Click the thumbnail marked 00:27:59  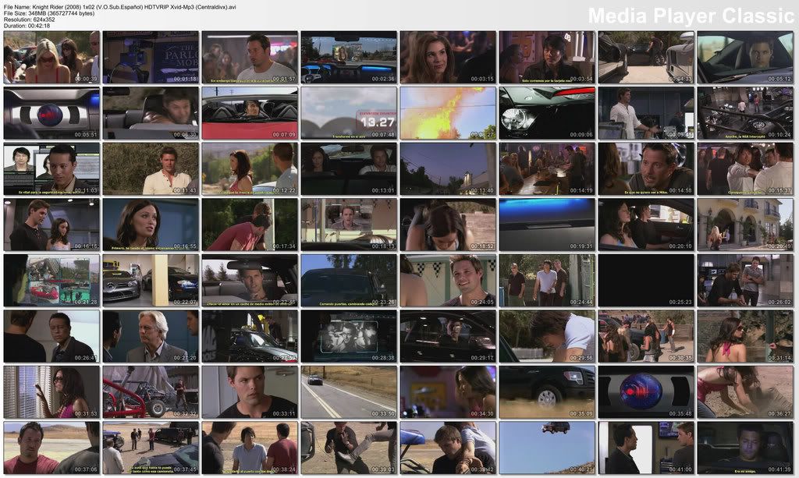[x=250, y=337]
